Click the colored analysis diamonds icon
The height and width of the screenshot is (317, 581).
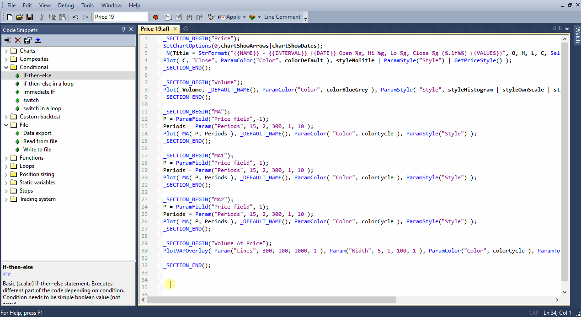252,17
